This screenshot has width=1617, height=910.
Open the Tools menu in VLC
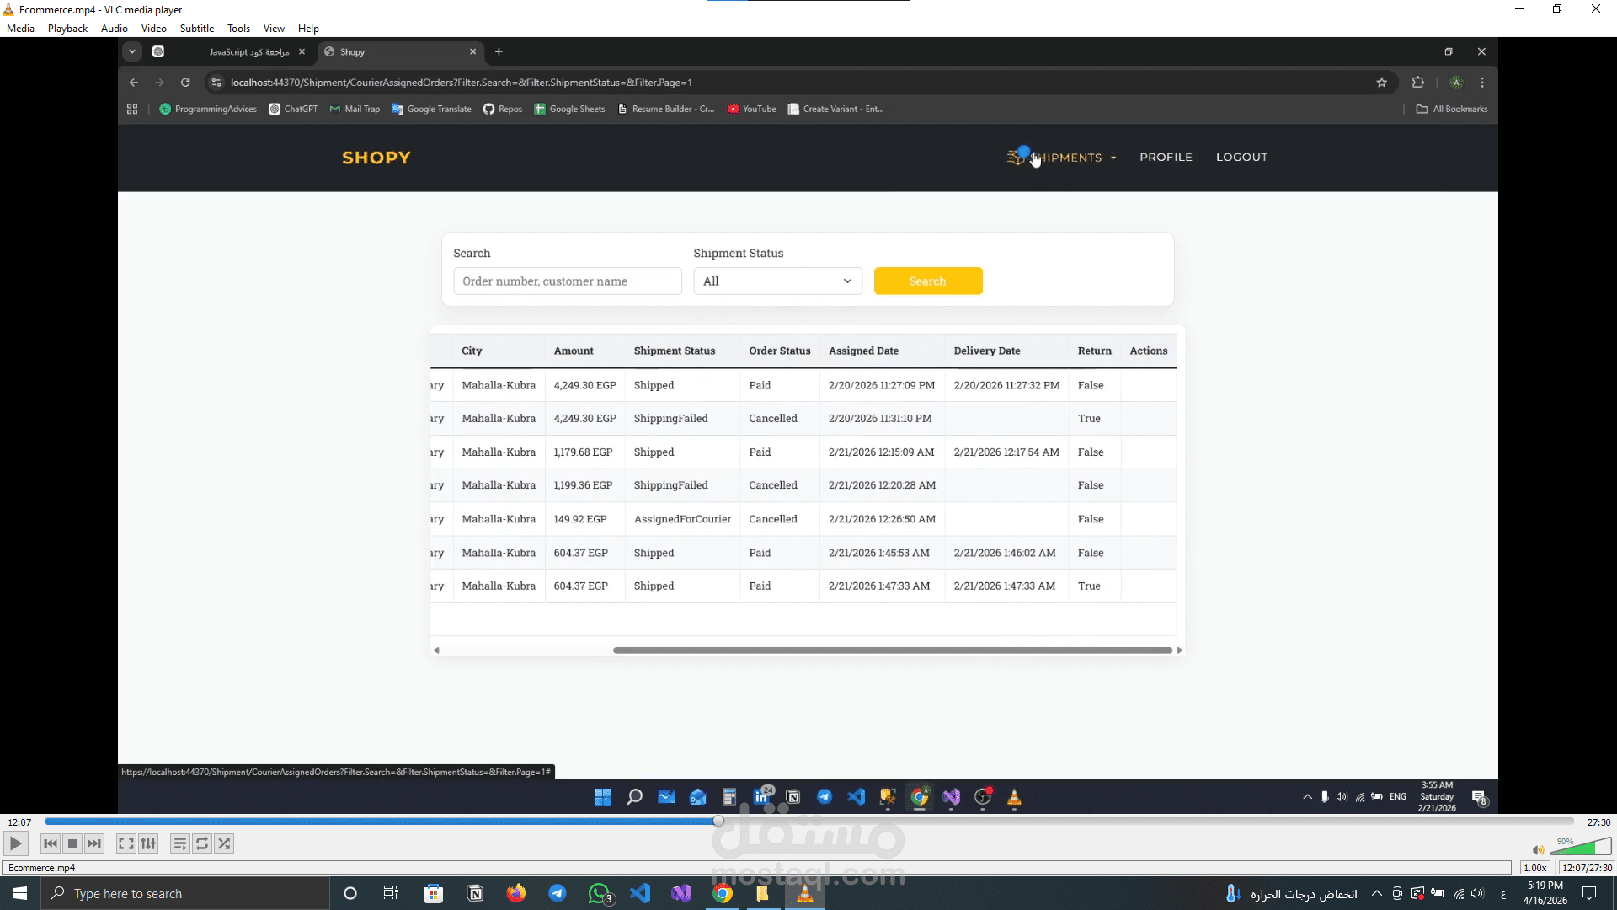(238, 28)
